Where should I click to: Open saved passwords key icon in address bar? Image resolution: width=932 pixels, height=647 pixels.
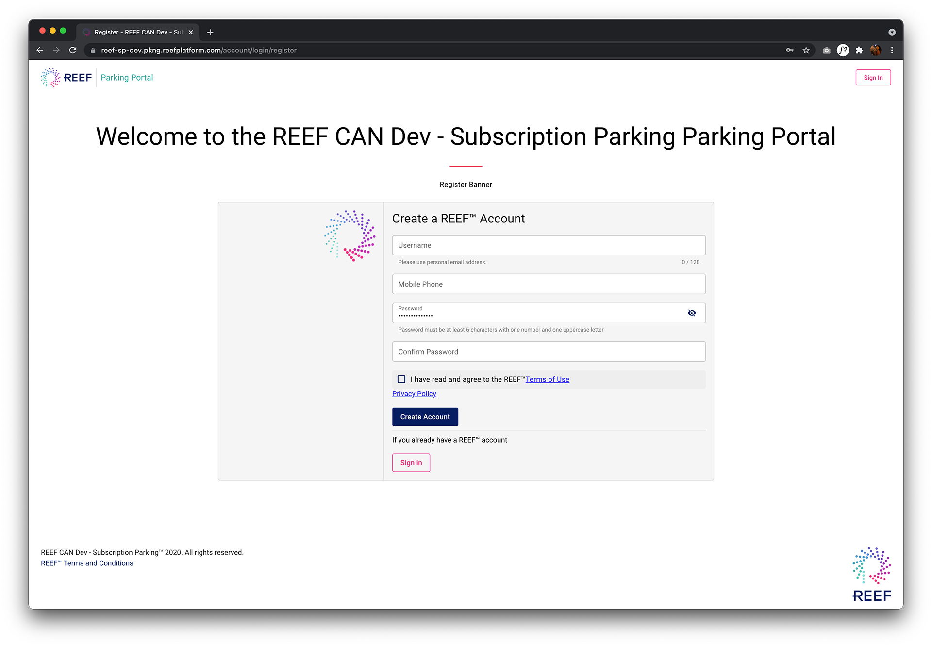[790, 50]
